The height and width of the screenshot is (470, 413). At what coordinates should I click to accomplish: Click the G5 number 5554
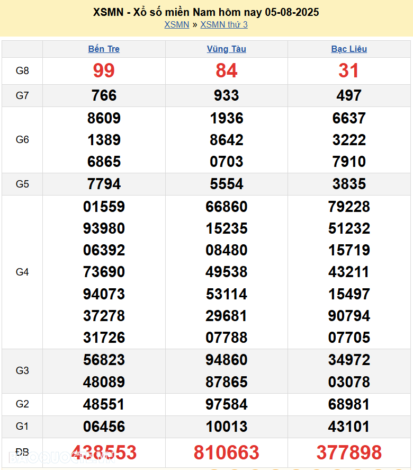tap(226, 184)
